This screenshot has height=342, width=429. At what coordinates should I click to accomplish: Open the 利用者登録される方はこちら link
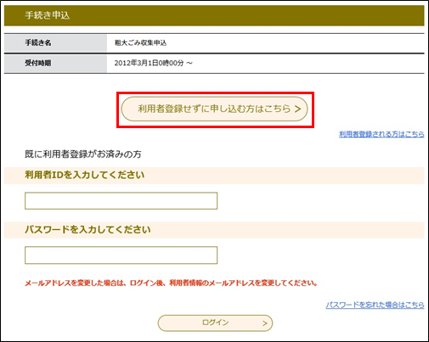point(381,134)
